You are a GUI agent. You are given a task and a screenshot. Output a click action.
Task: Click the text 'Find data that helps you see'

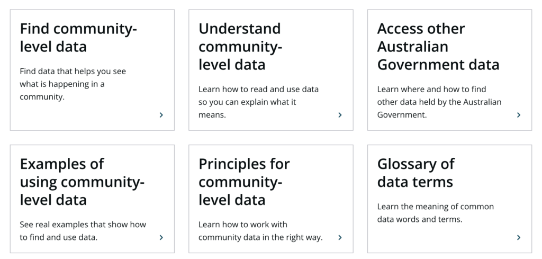pos(73,71)
